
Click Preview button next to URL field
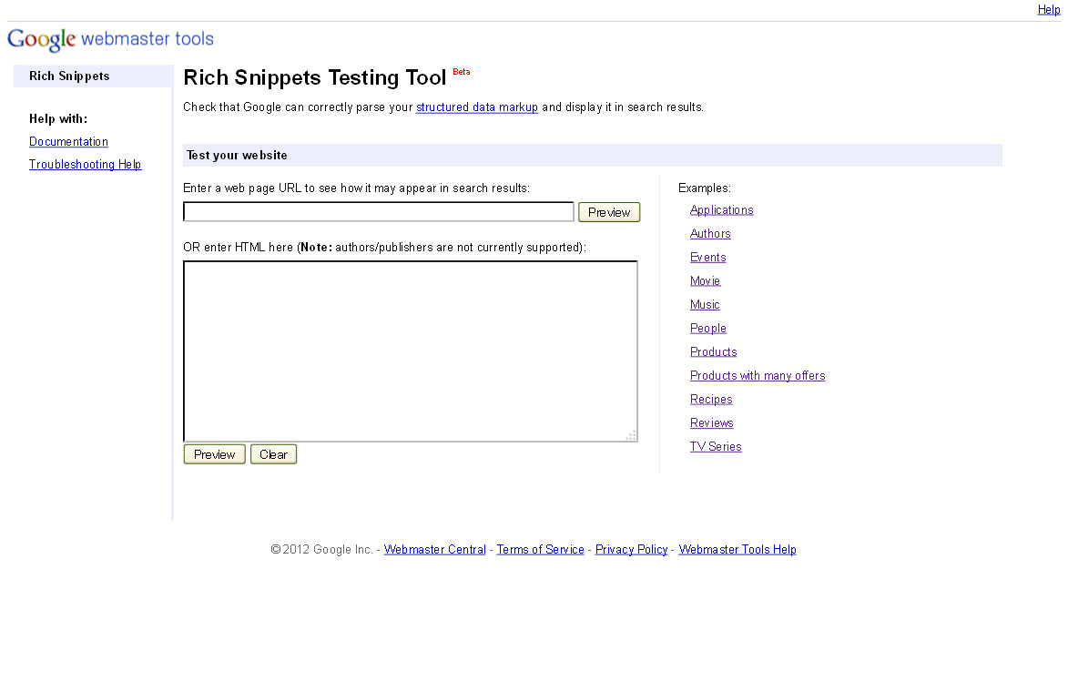click(x=609, y=212)
